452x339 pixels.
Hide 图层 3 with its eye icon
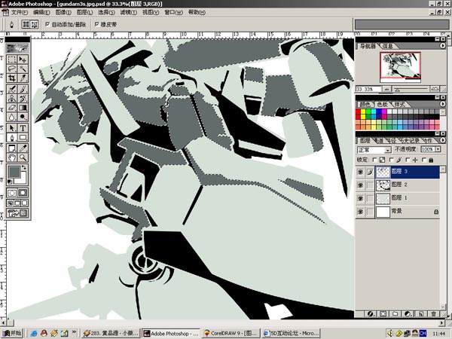click(360, 172)
